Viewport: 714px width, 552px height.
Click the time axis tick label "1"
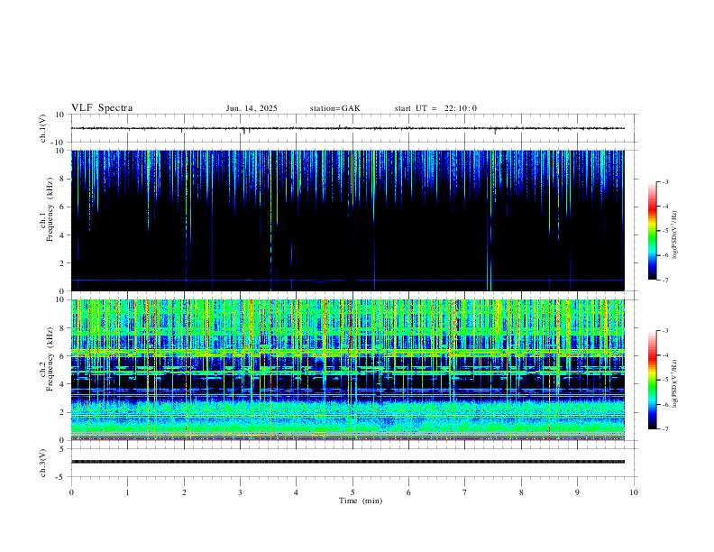click(x=127, y=492)
